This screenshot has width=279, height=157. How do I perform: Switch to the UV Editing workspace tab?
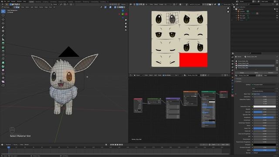tap(53, 2)
